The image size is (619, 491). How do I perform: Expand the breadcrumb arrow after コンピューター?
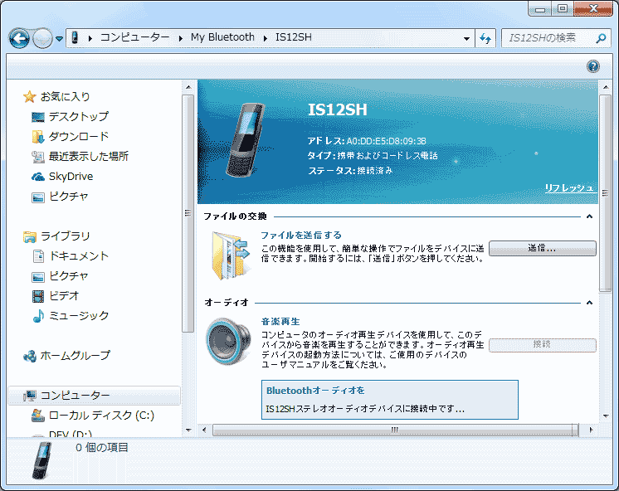(180, 38)
